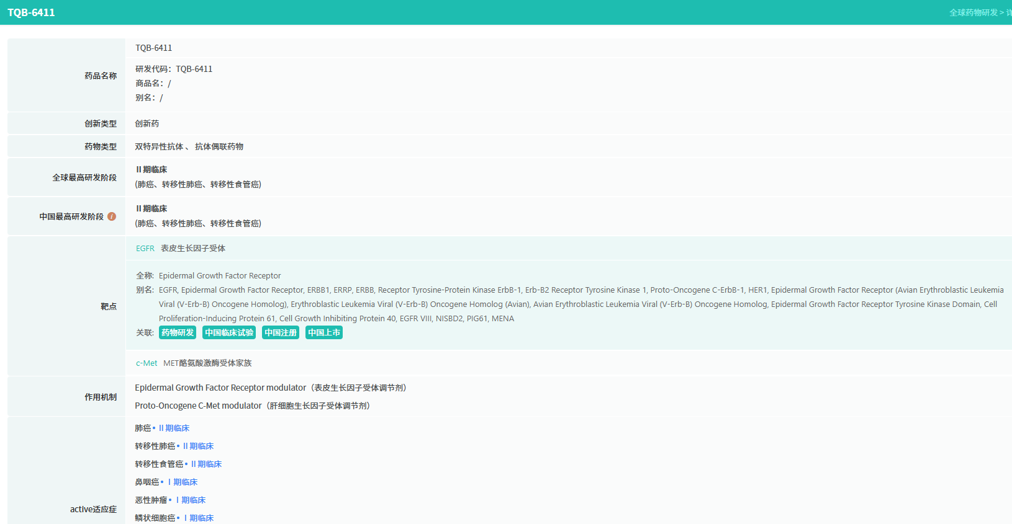This screenshot has height=524, width=1012.
Task: Open II期临床 link for 转移性食管癌
Action: click(x=206, y=464)
